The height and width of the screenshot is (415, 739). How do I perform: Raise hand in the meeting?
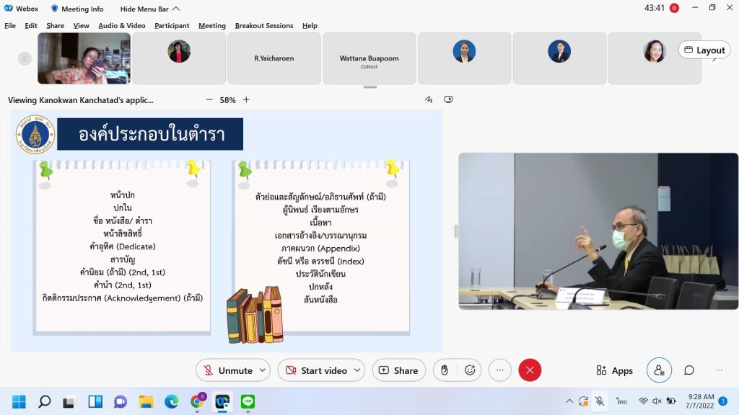click(x=445, y=370)
